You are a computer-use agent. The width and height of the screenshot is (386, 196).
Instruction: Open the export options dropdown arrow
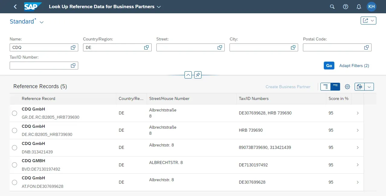[369, 87]
